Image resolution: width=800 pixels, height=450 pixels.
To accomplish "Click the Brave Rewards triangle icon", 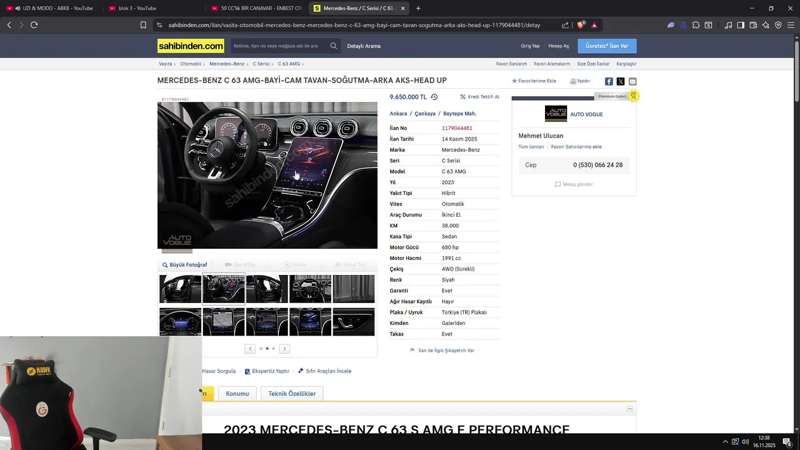I will [x=594, y=25].
